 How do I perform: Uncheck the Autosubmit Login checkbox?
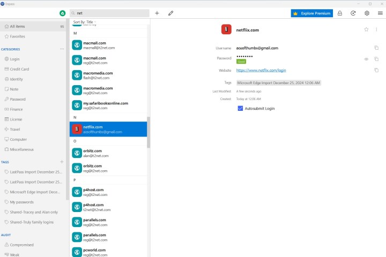[x=240, y=108]
